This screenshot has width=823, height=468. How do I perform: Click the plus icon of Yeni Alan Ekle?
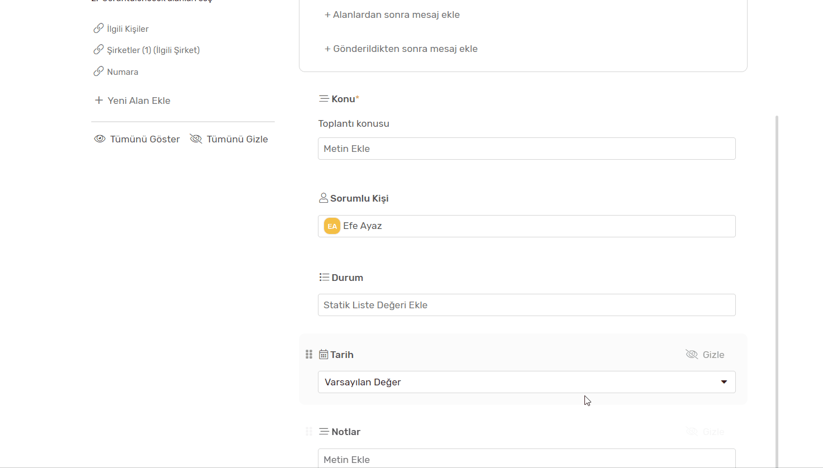(x=99, y=100)
